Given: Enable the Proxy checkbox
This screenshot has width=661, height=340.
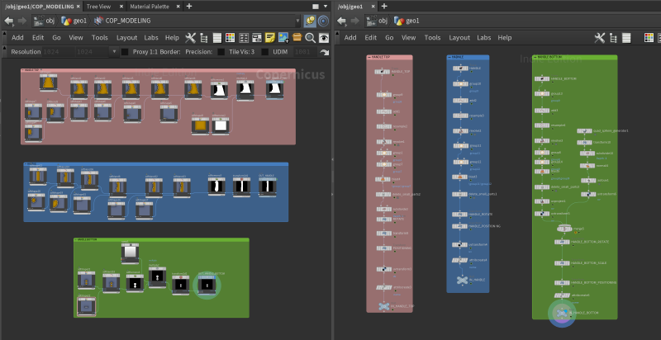Looking at the screenshot, I should tap(125, 52).
